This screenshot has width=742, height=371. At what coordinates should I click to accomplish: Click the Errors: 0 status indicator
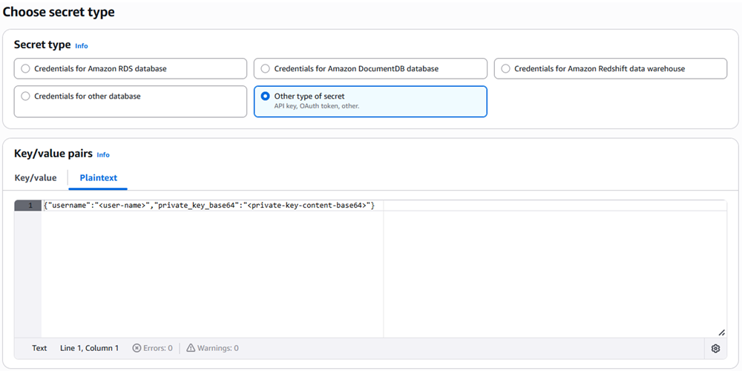[152, 348]
